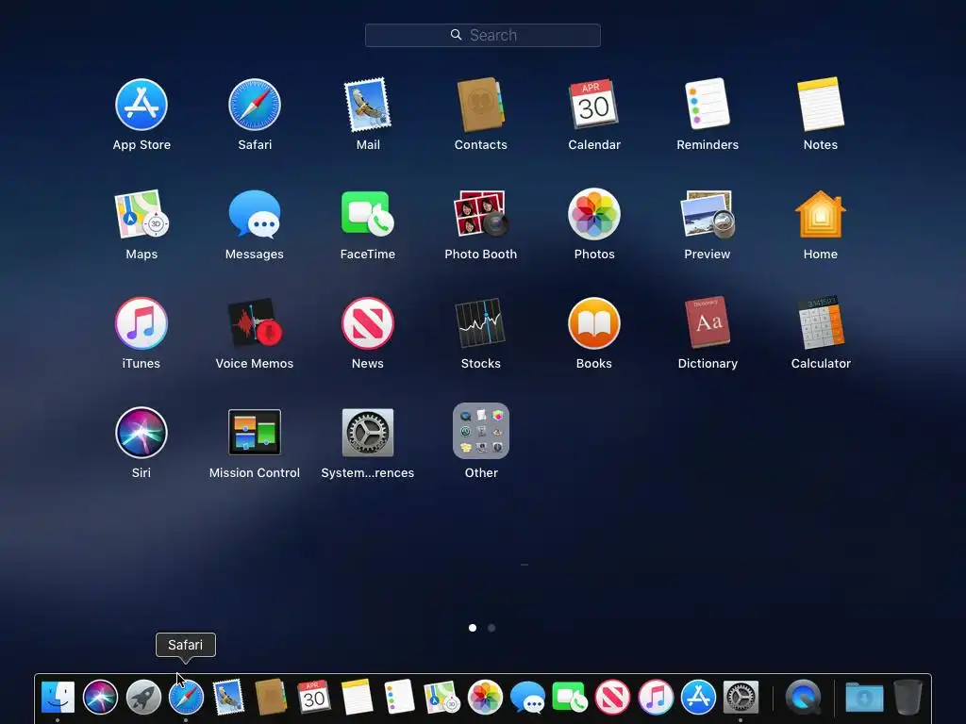Launch Photo Booth app

tap(480, 214)
